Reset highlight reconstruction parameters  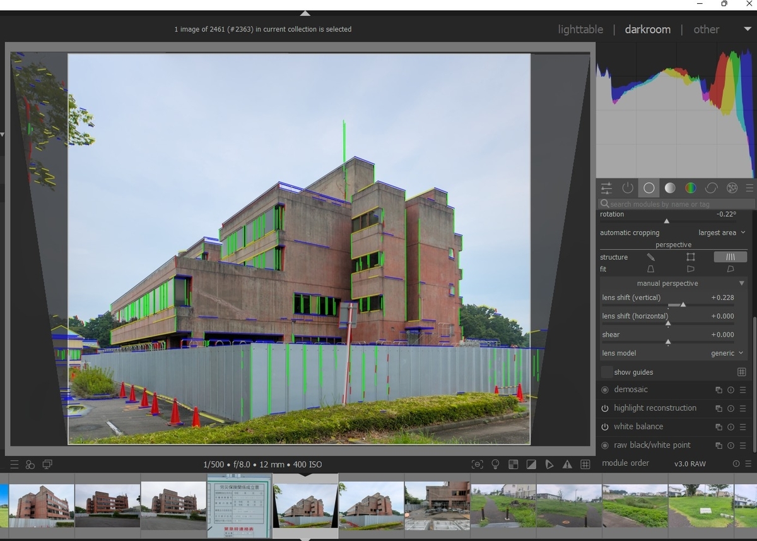pos(731,408)
